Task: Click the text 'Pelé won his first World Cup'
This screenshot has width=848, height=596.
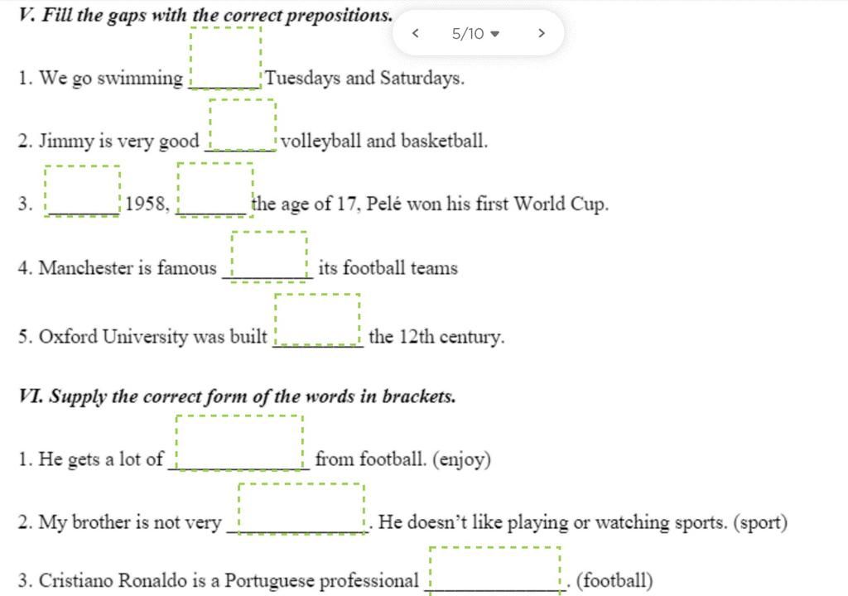Action: 487,204
